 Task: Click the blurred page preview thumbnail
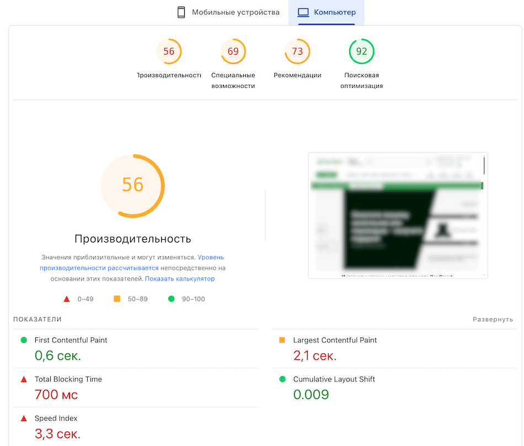[398, 215]
